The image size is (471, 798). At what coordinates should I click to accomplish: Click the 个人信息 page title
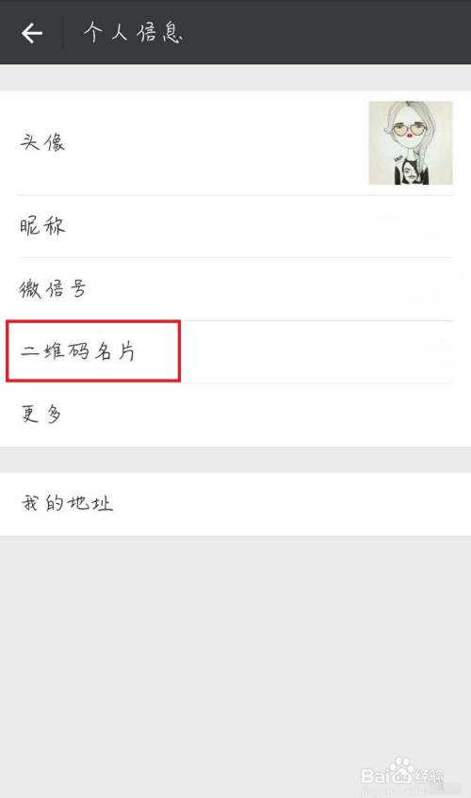[133, 33]
